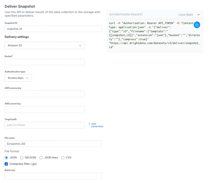Copy the curl request code snippet
This screenshot has height=183, width=217.
197,25
